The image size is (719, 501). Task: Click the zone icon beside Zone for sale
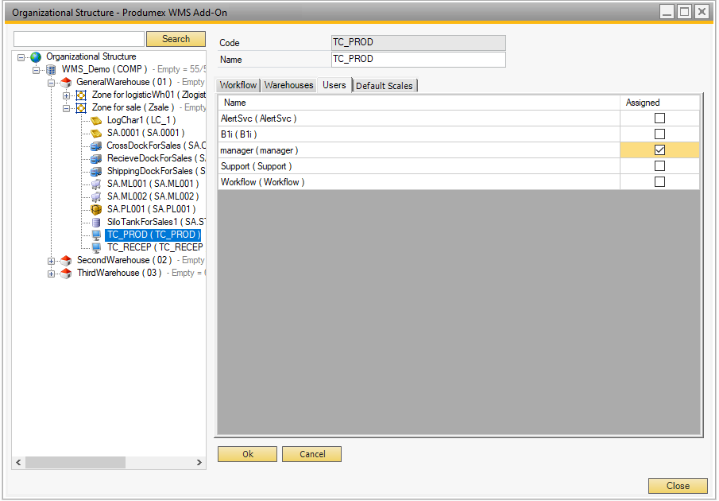coord(81,107)
